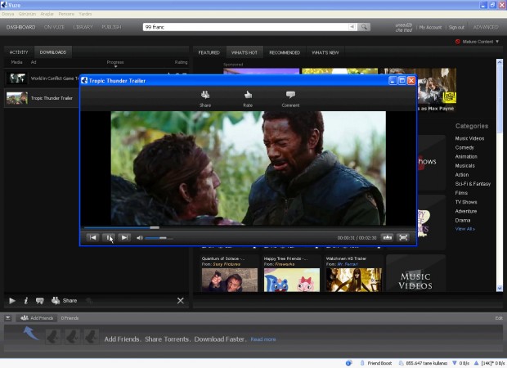The image size is (507, 368).
Task: Switch to WHAT'S HOT tab
Action: [245, 52]
